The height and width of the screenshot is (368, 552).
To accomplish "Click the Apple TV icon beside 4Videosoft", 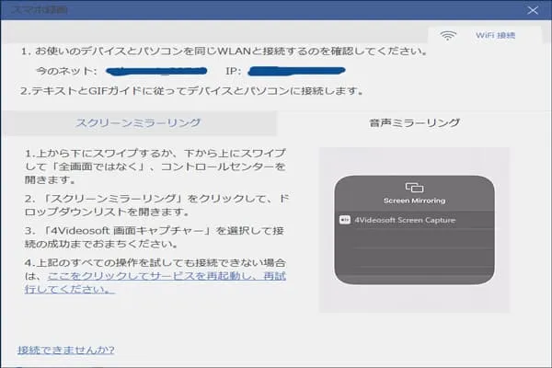I will (x=345, y=220).
